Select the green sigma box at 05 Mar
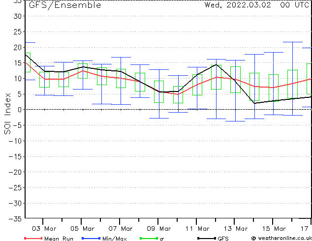This screenshot has width=312, height=241. pos(83,71)
